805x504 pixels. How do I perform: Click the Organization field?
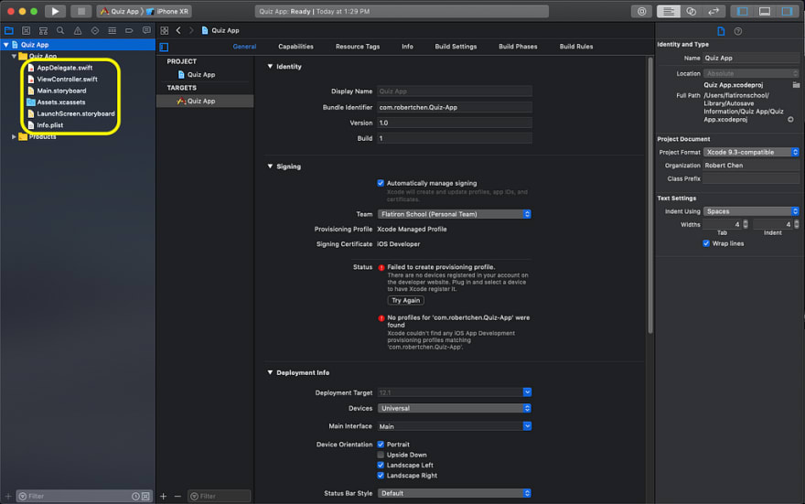[x=751, y=166]
